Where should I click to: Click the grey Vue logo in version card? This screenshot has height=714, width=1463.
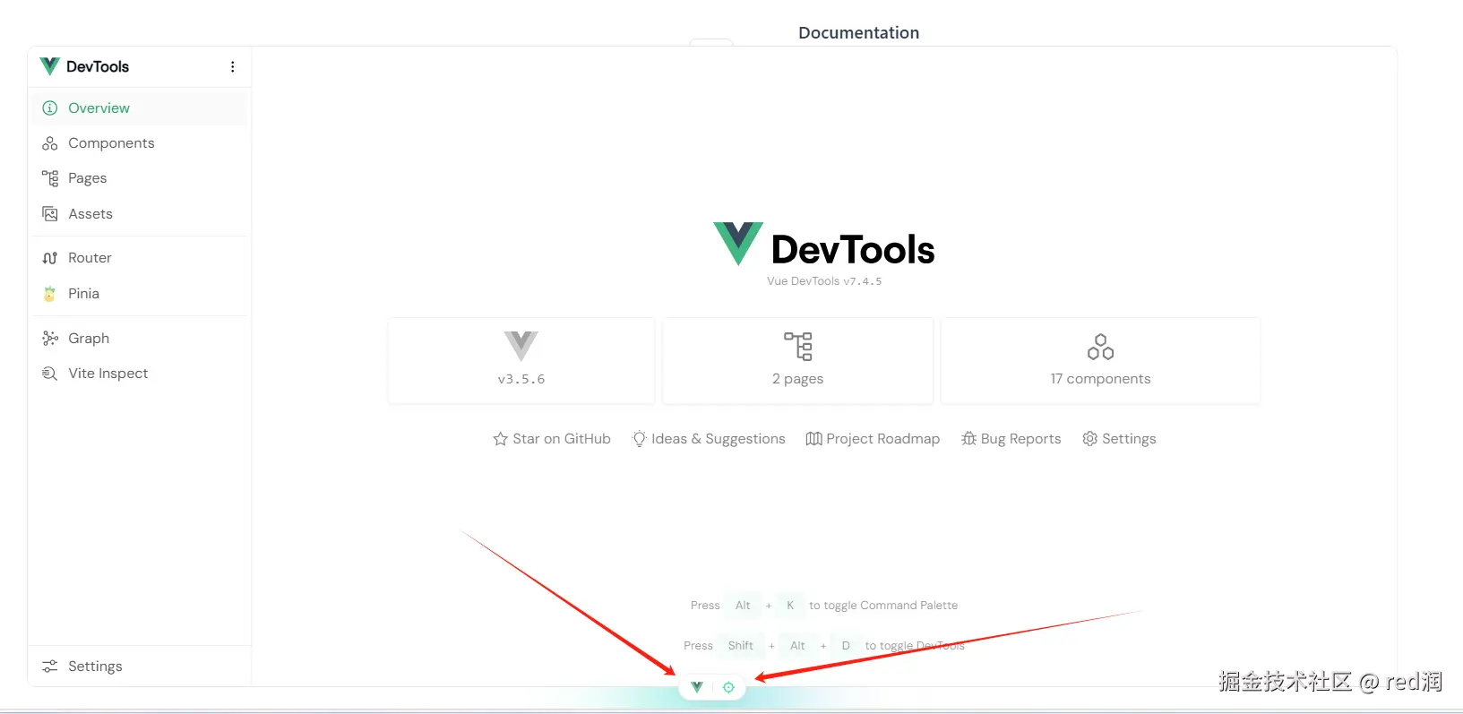tap(521, 346)
